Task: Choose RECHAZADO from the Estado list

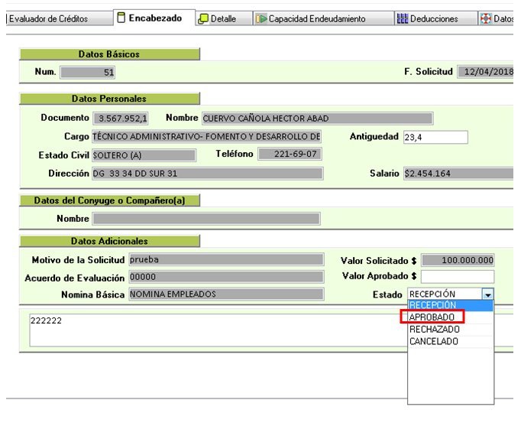Action: pyautogui.click(x=435, y=329)
